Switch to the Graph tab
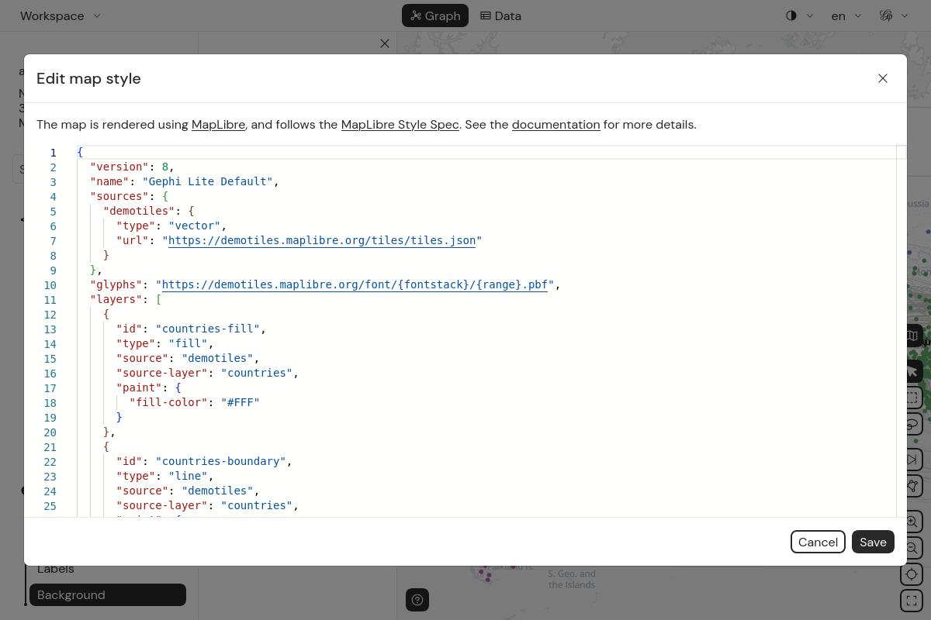The image size is (931, 620). (435, 15)
